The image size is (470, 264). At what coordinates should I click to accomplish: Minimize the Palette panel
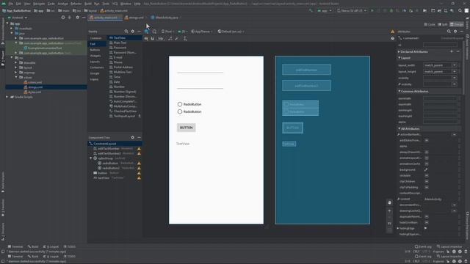click(x=139, y=32)
